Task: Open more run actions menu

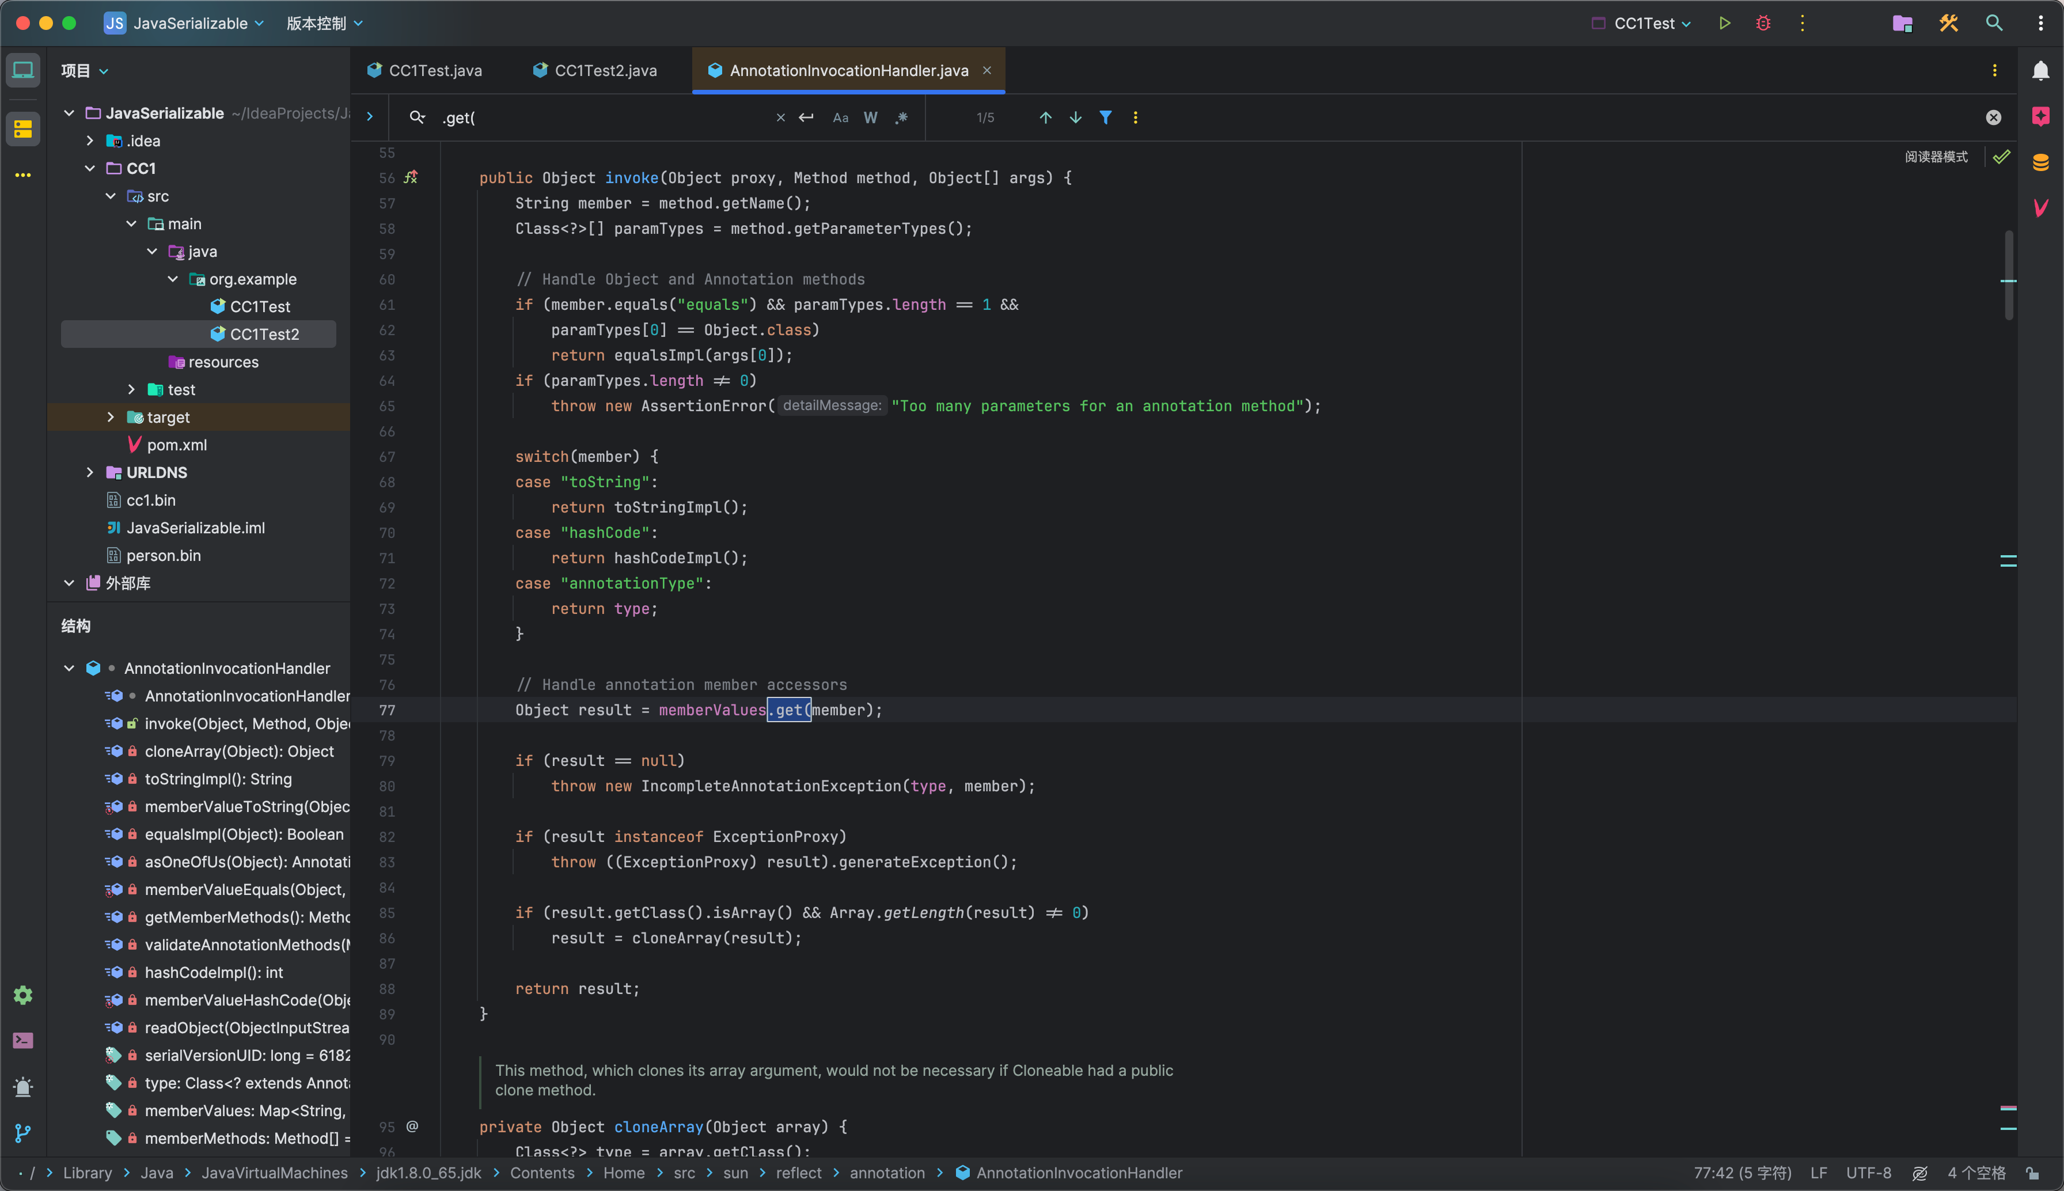Action: click(1803, 23)
